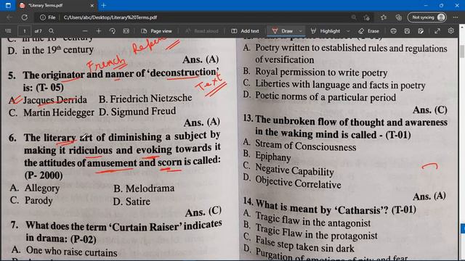Open the tab actions menu icon
This screenshot has height=261, width=465.
(x=8, y=5)
